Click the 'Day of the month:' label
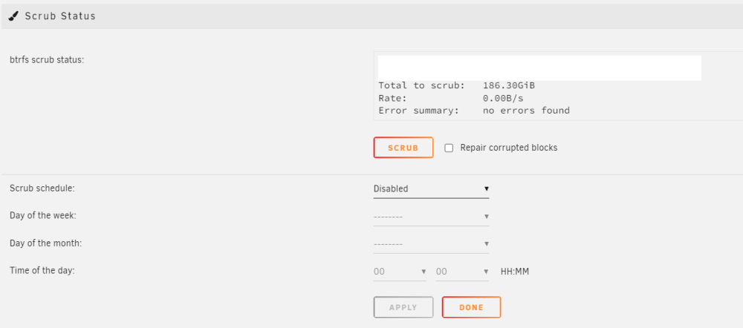 46,243
